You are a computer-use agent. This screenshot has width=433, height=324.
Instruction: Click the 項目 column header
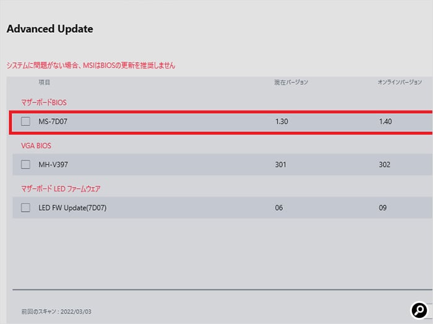coord(44,82)
